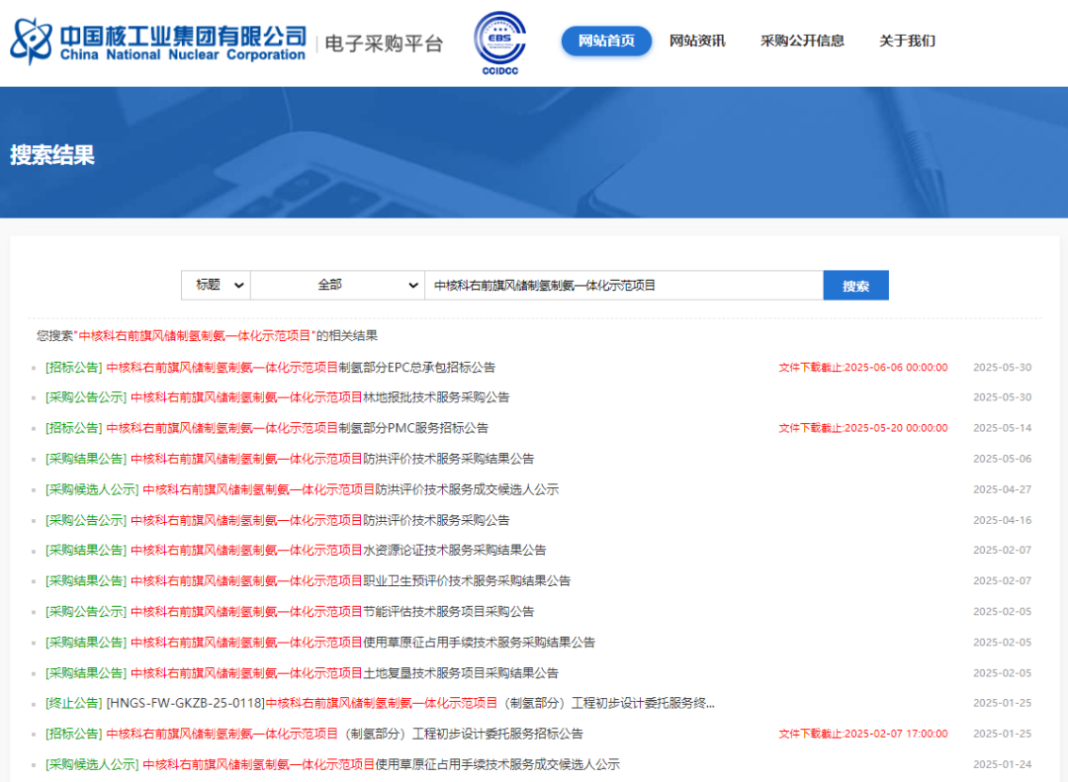Image resolution: width=1068 pixels, height=782 pixels.
Task: Focus the search keyword input field
Action: (x=624, y=286)
